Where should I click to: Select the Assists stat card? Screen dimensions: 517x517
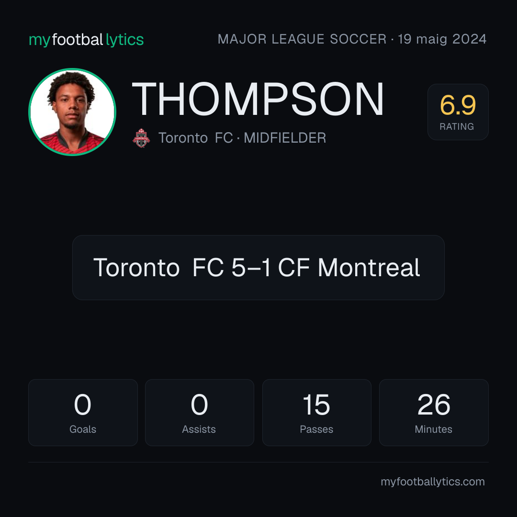[200, 413]
